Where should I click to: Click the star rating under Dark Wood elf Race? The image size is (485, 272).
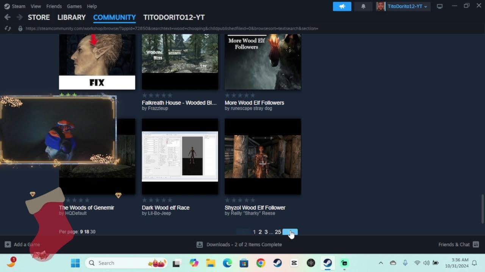coord(157,200)
